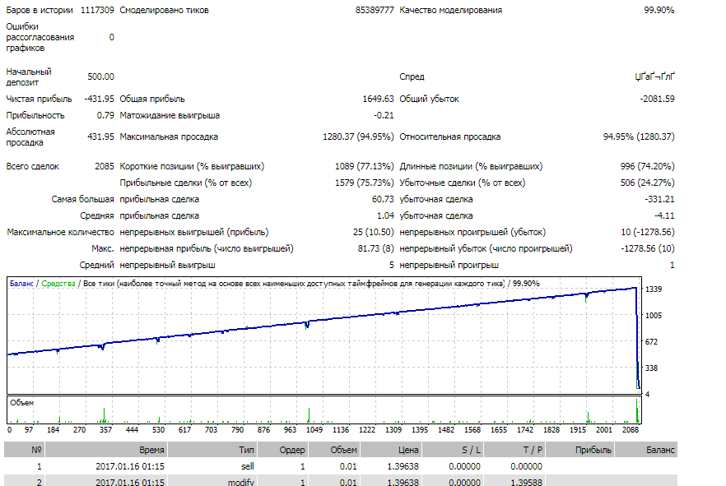
Task: Click the 'Объем' table column header
Action: [334, 450]
